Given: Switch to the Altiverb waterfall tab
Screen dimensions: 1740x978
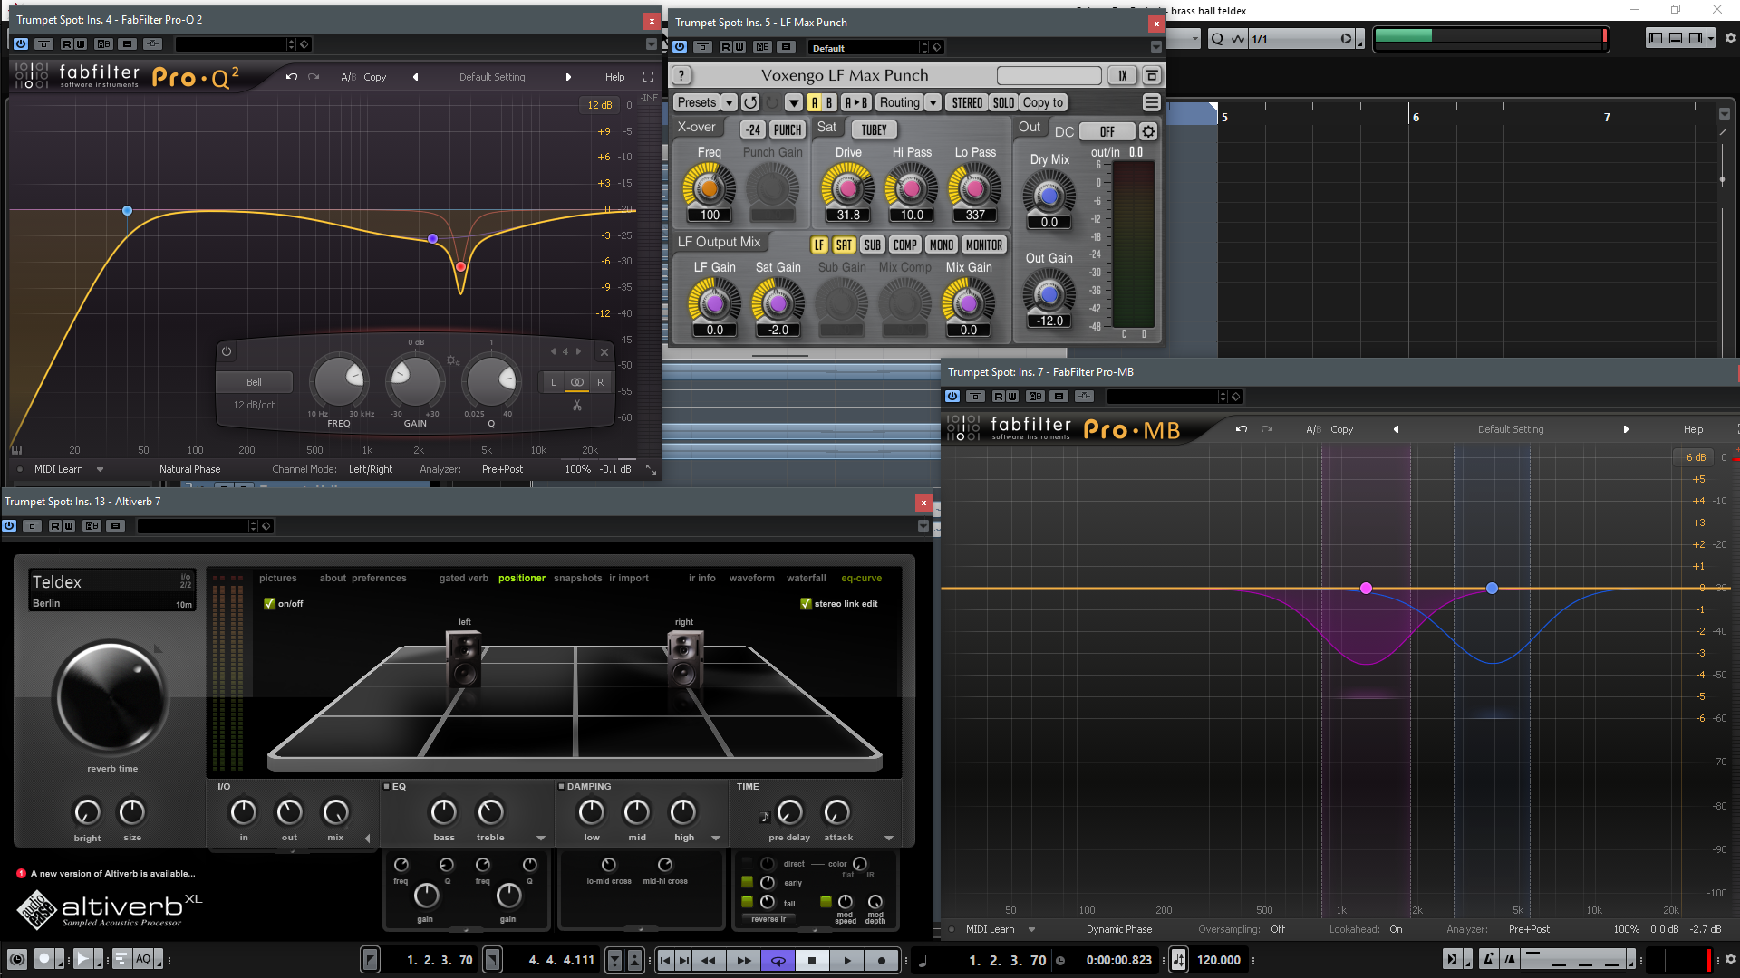Looking at the screenshot, I should click(x=806, y=578).
